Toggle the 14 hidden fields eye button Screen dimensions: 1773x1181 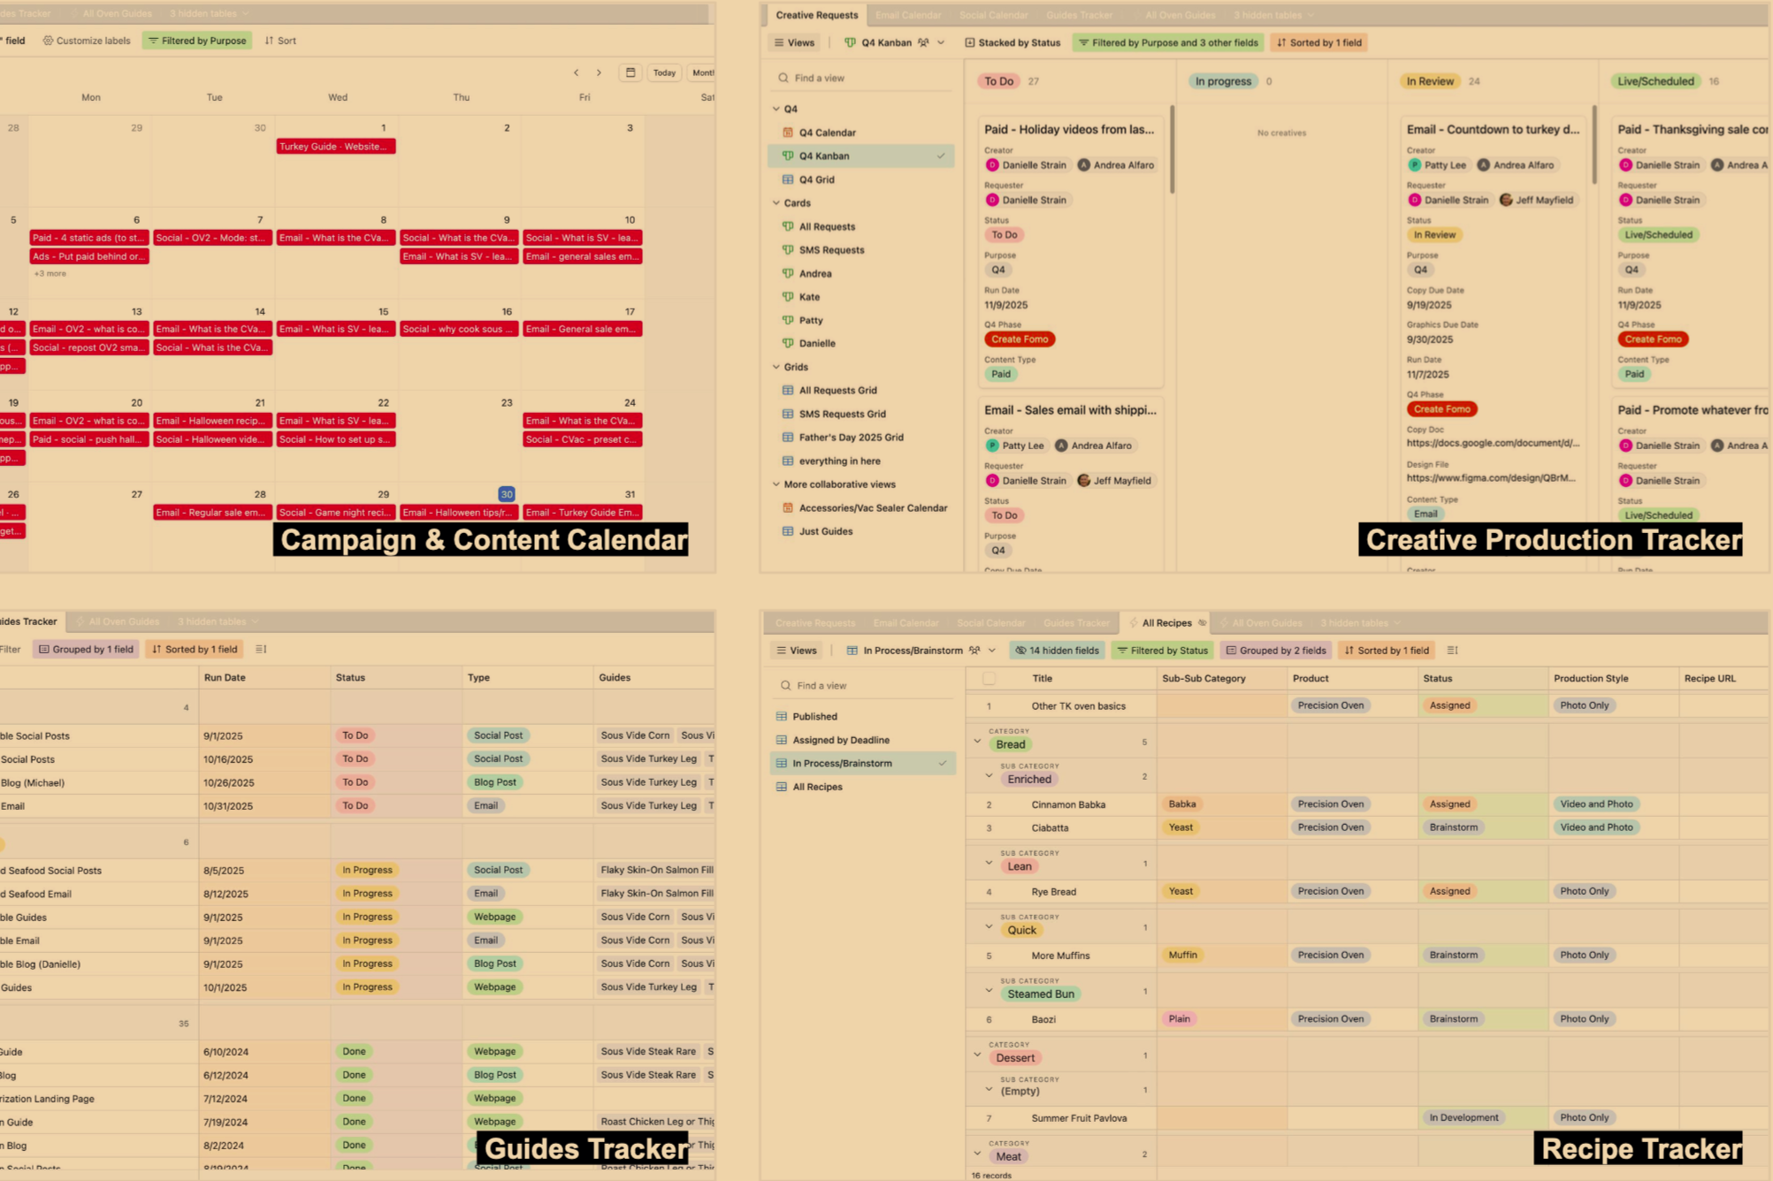pos(1057,650)
